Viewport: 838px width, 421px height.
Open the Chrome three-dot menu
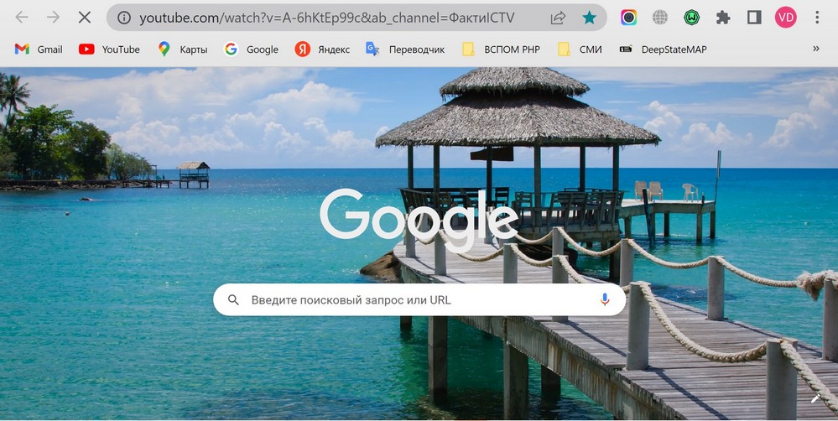tap(817, 18)
